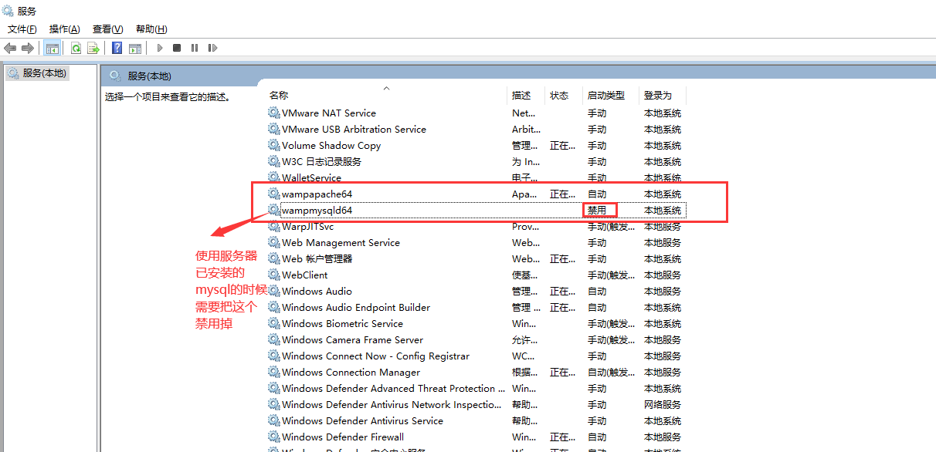Click the gear icon beside Volume Shadow Copy

(274, 145)
